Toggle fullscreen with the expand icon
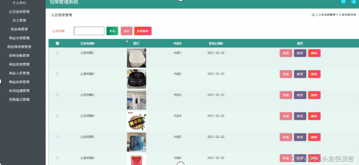The image size is (359, 165). 343,1
